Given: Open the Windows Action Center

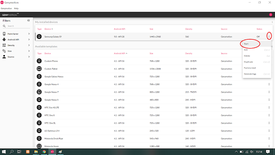Looking at the screenshot, I should (x=268, y=152).
